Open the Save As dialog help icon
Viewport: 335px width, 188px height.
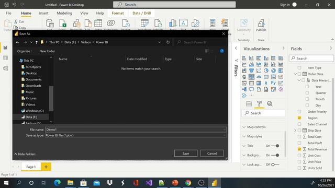(222, 51)
